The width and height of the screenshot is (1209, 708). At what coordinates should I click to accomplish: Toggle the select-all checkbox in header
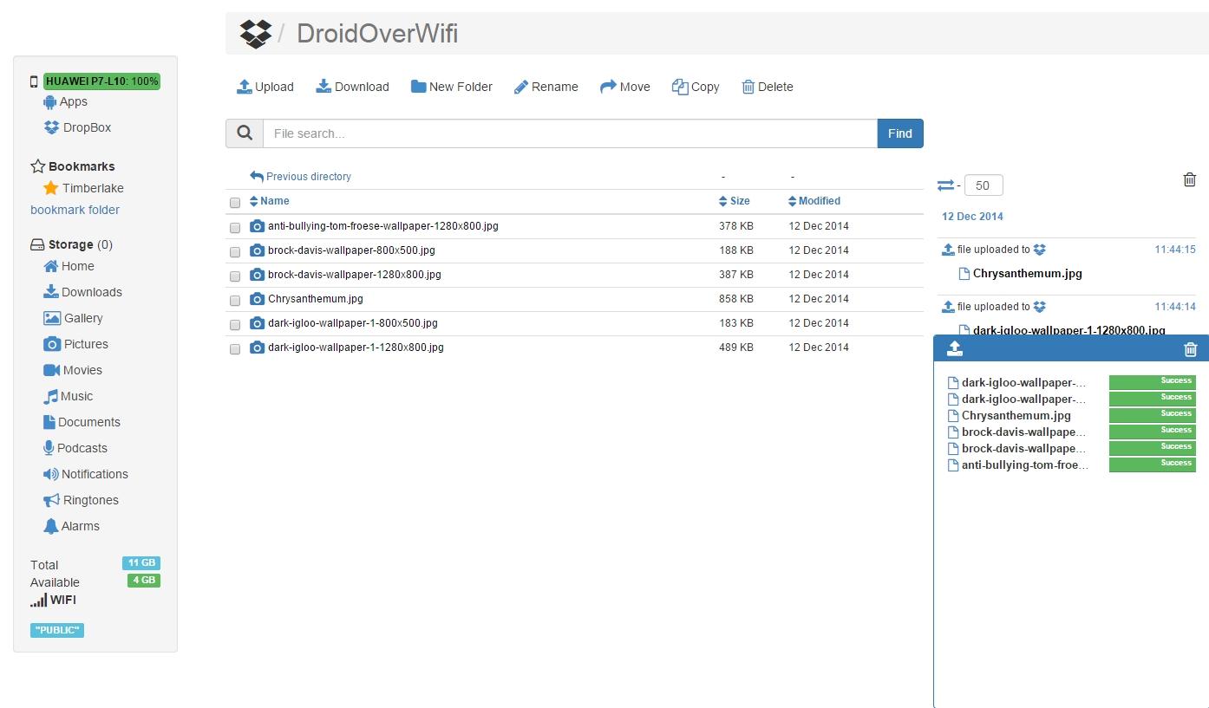235,203
